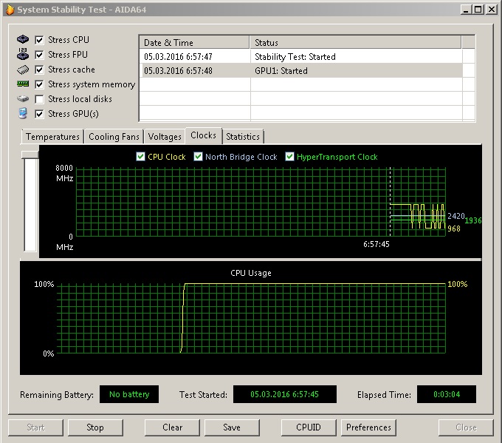Click the hard disk icon beside Stress local disks

coord(23,99)
